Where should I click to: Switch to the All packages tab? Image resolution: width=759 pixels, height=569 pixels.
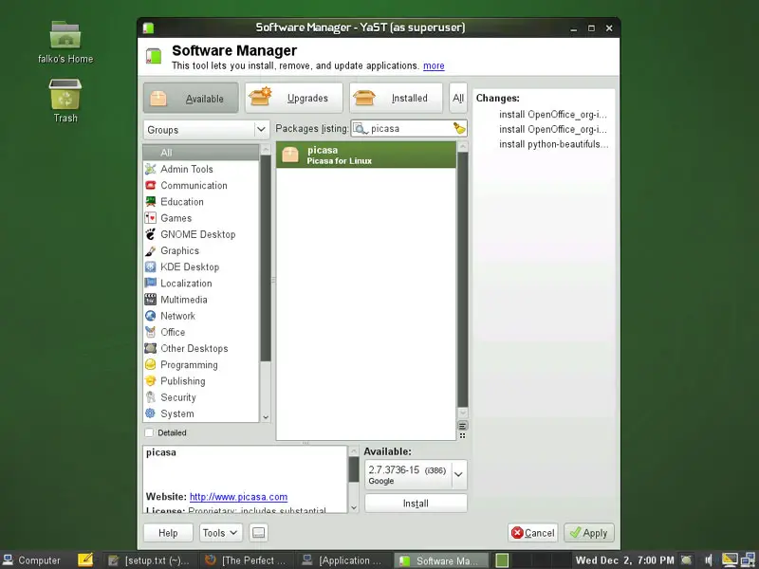tap(458, 99)
